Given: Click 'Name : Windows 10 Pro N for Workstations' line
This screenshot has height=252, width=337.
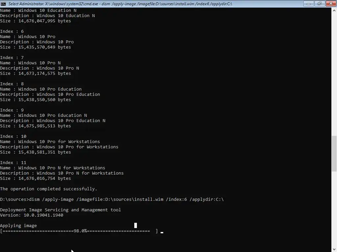Looking at the screenshot, I should click(53, 168).
